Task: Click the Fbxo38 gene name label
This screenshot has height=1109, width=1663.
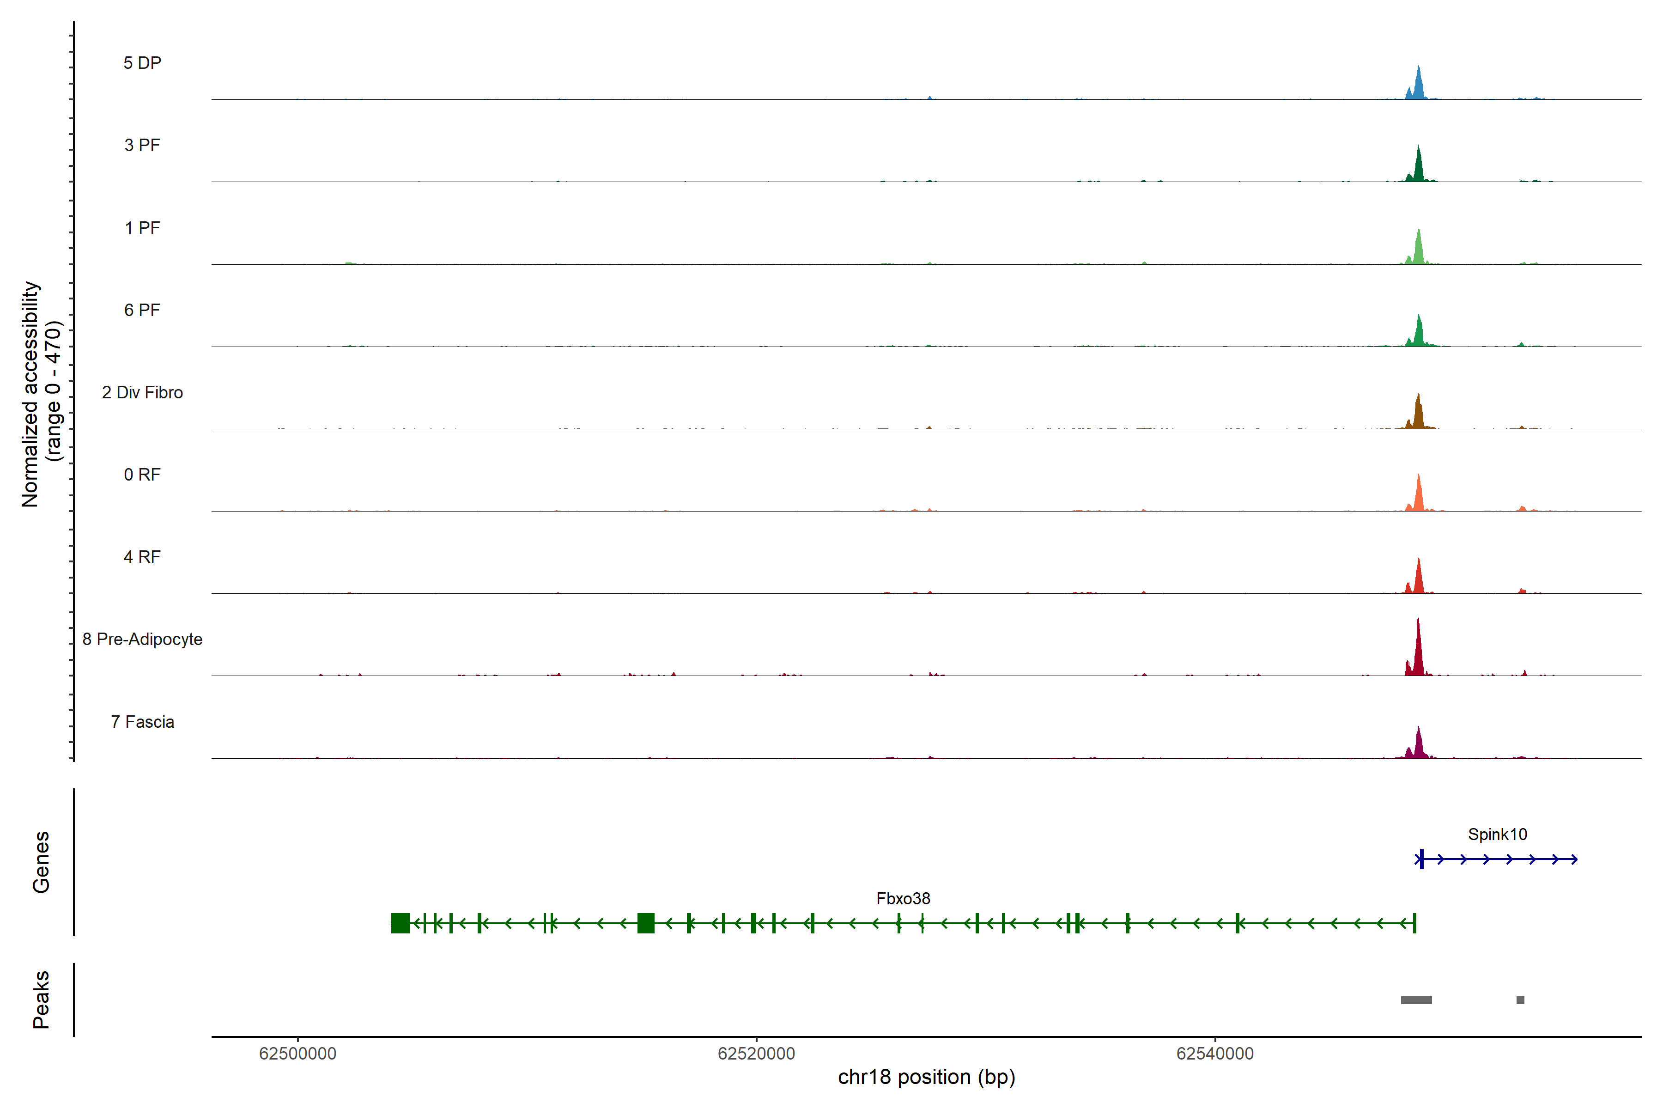Action: pyautogui.click(x=903, y=899)
